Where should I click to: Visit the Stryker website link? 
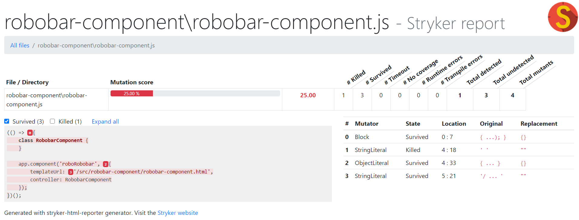point(178,213)
